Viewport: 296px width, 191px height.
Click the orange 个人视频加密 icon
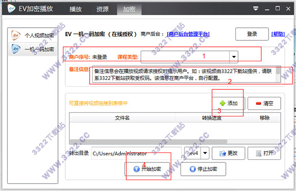pos(16,35)
